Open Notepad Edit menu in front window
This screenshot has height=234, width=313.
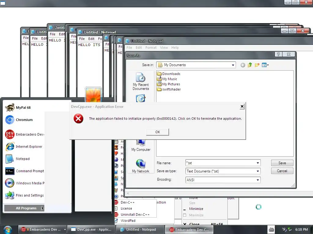coord(139,48)
